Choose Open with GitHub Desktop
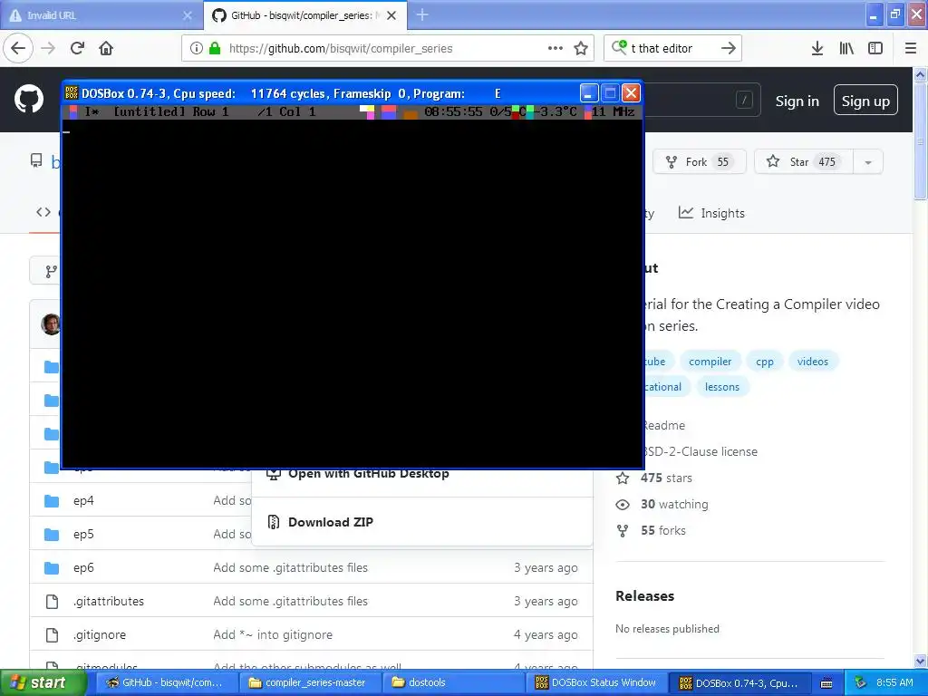The height and width of the screenshot is (696, 928). (x=368, y=473)
